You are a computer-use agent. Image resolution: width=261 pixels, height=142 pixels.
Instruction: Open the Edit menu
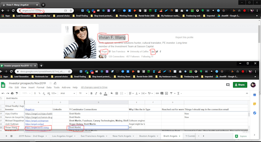[x=17, y=87]
